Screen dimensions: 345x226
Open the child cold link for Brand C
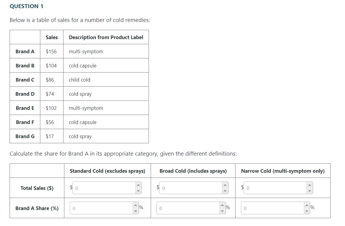79,79
